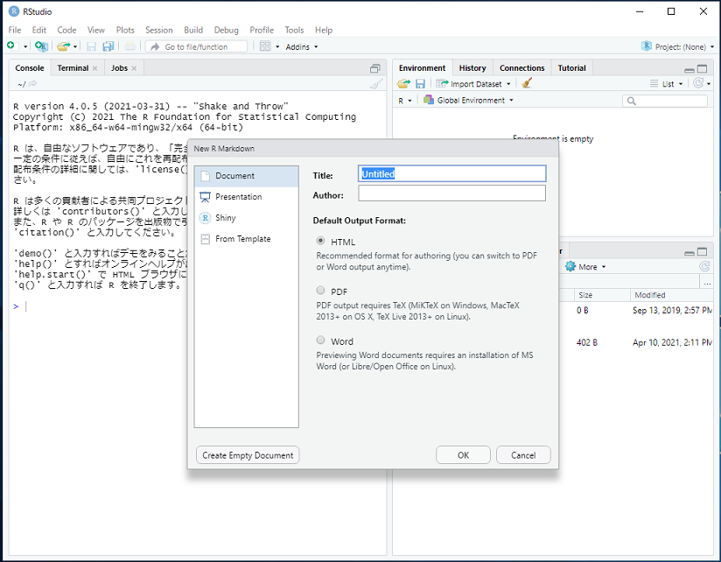The width and height of the screenshot is (721, 562).
Task: Open the File menu
Action: tap(15, 30)
